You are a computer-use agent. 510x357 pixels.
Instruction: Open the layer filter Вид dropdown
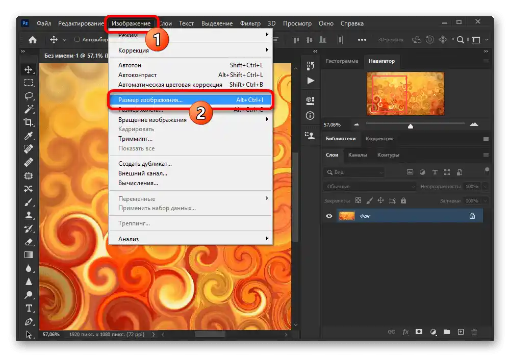[x=354, y=172]
